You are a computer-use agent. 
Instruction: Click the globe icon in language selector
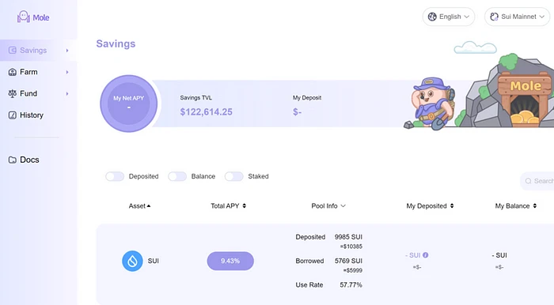[432, 17]
